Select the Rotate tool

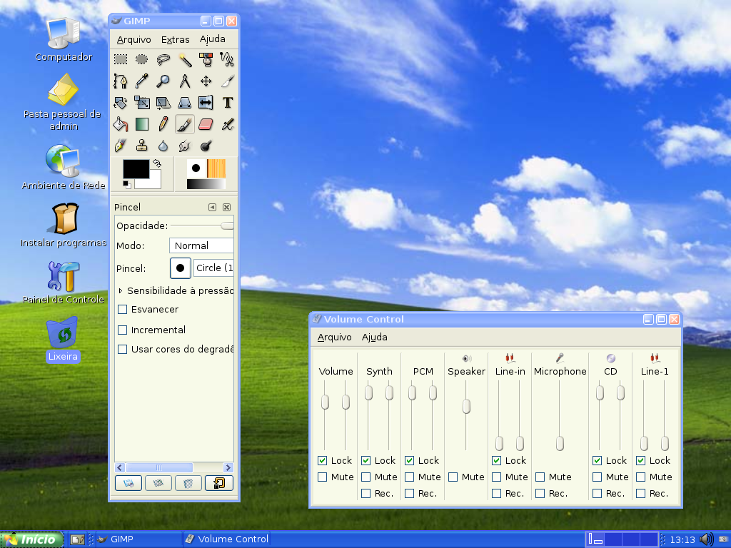121,103
